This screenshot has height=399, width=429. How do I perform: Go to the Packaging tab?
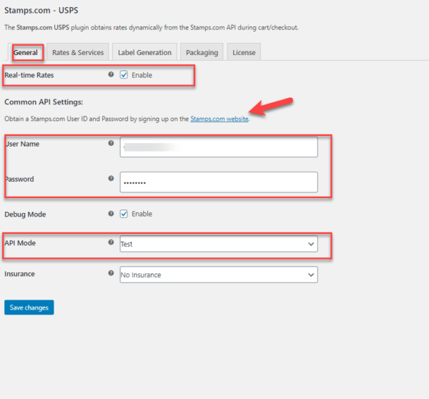click(202, 52)
